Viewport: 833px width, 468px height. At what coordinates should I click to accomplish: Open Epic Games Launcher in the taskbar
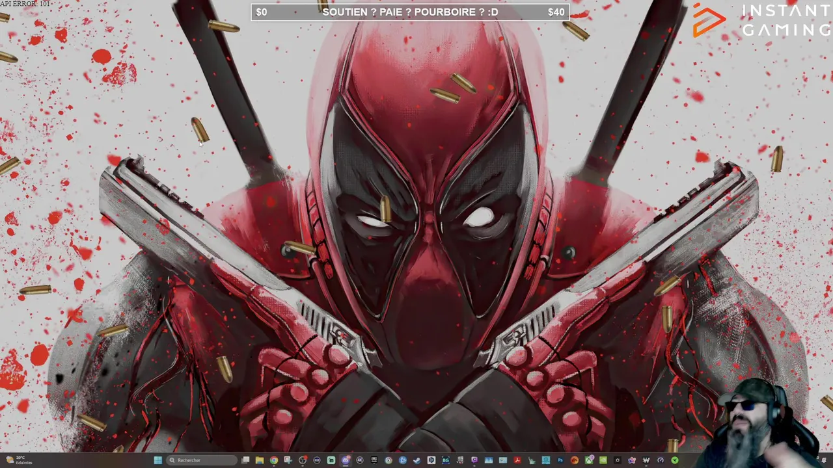click(374, 460)
